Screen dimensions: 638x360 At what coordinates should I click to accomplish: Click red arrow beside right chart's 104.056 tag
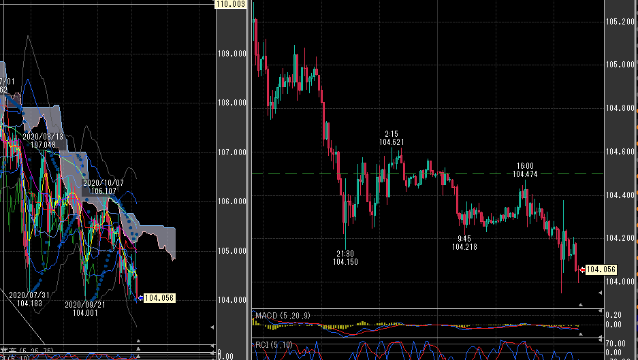click(x=582, y=269)
